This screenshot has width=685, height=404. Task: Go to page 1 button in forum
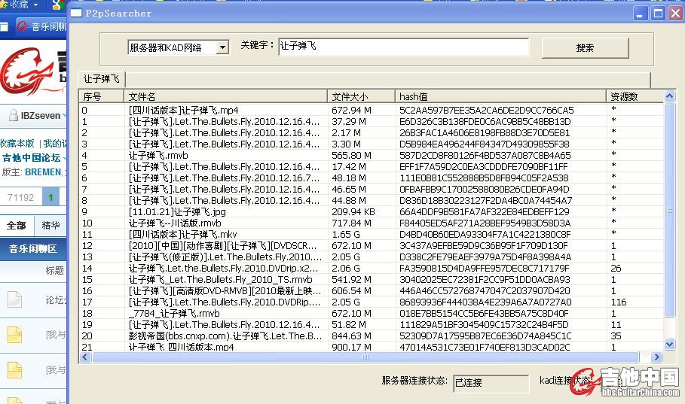[x=50, y=198]
